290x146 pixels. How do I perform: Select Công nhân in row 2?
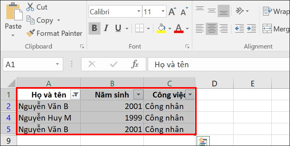[x=169, y=106]
